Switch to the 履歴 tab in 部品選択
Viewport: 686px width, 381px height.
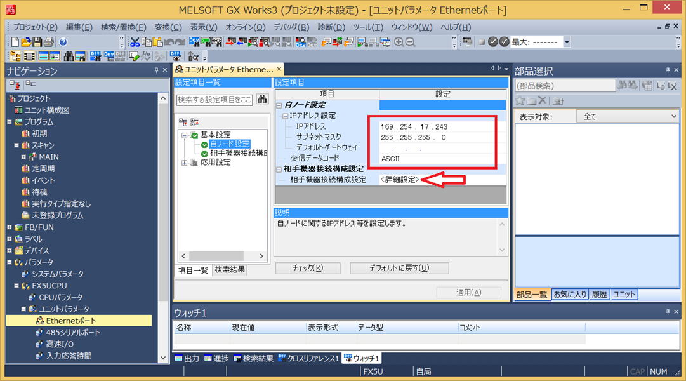[x=600, y=294]
